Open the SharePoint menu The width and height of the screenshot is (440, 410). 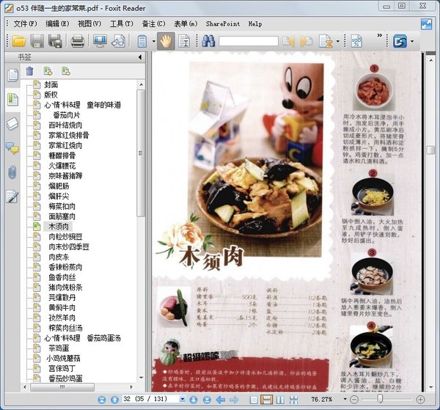click(223, 24)
